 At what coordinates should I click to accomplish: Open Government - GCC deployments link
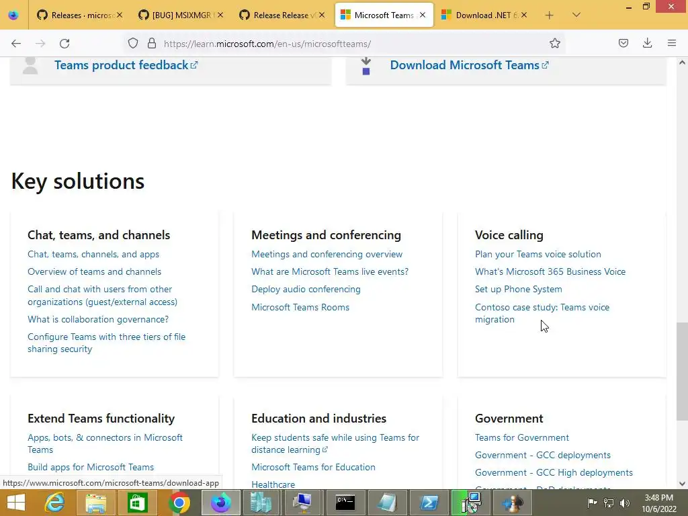point(543,455)
